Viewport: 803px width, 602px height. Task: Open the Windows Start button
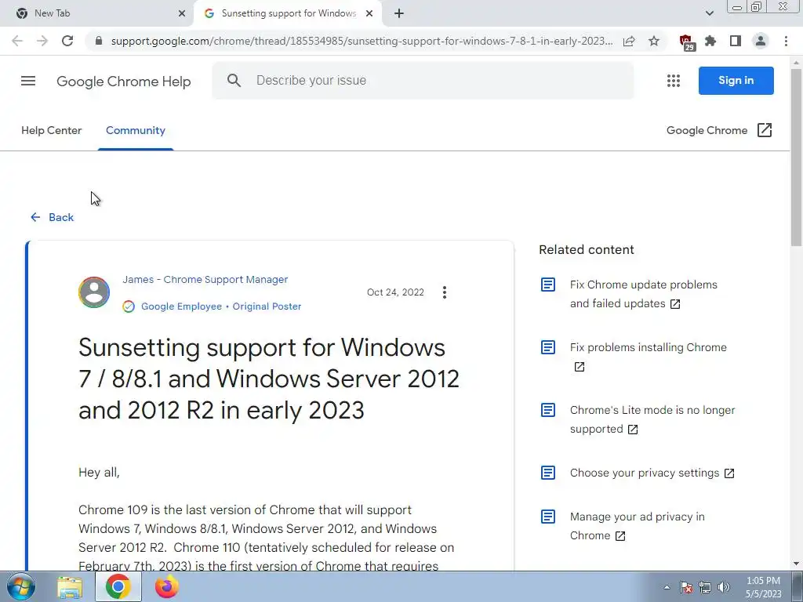(20, 586)
